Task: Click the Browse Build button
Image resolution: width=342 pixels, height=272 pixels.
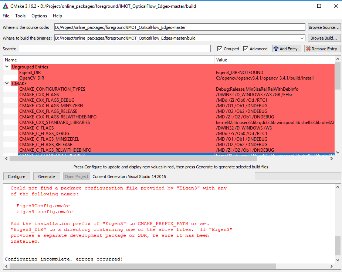Action: pyautogui.click(x=324, y=38)
